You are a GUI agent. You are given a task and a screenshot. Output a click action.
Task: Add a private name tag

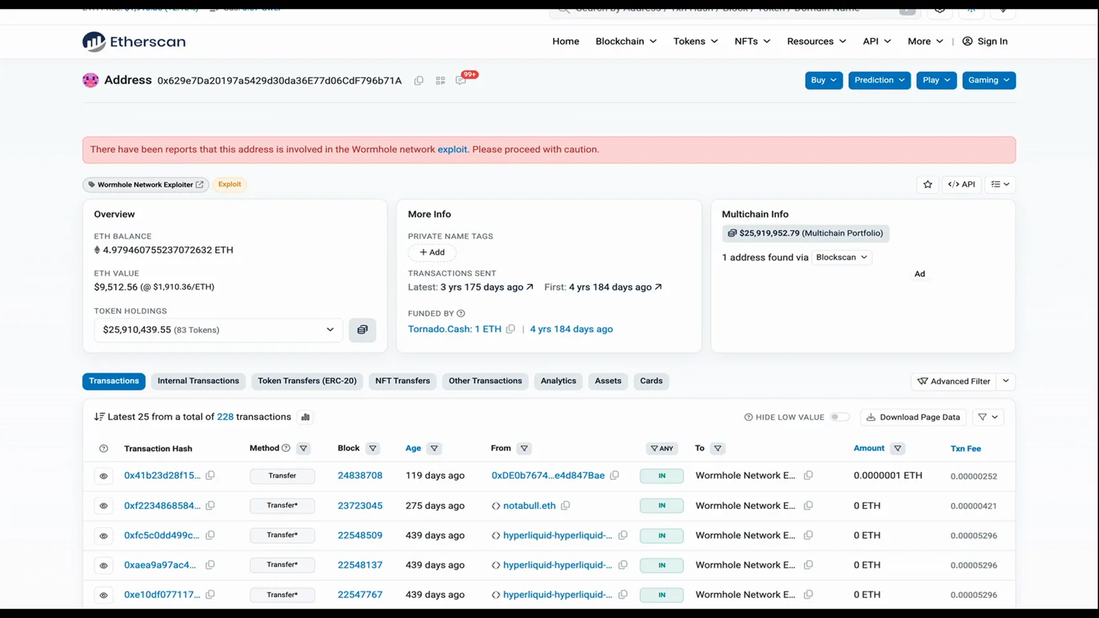tap(432, 252)
